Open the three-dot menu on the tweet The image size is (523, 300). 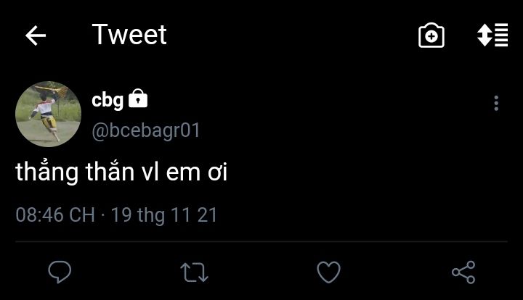(x=496, y=103)
